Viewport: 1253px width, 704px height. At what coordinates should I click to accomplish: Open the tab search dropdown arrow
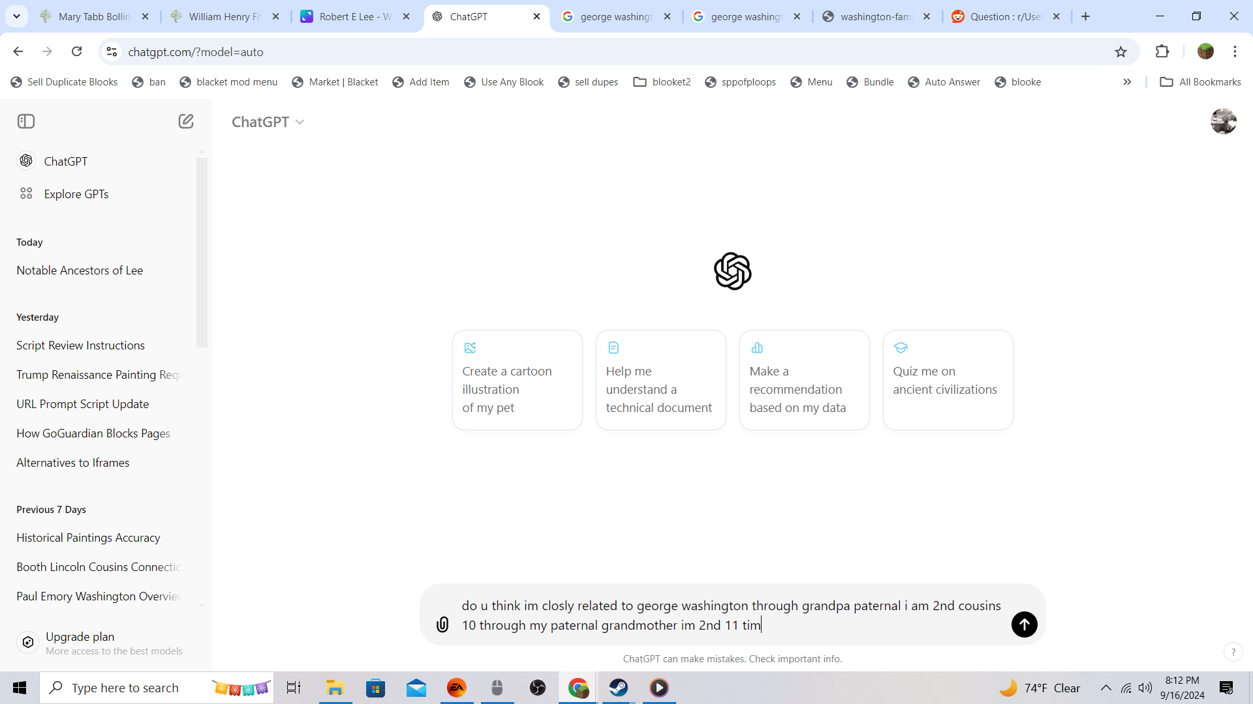point(16,16)
